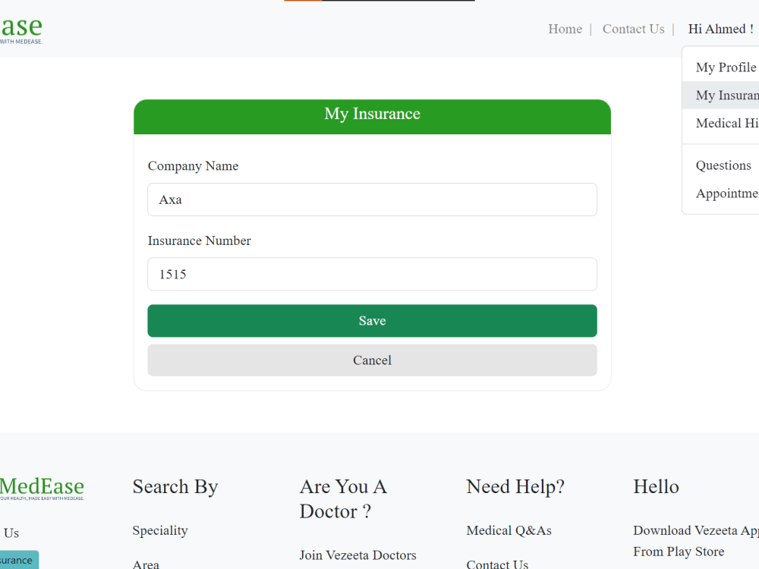This screenshot has width=759, height=569.
Task: Click the Hello footer heading
Action: point(656,487)
